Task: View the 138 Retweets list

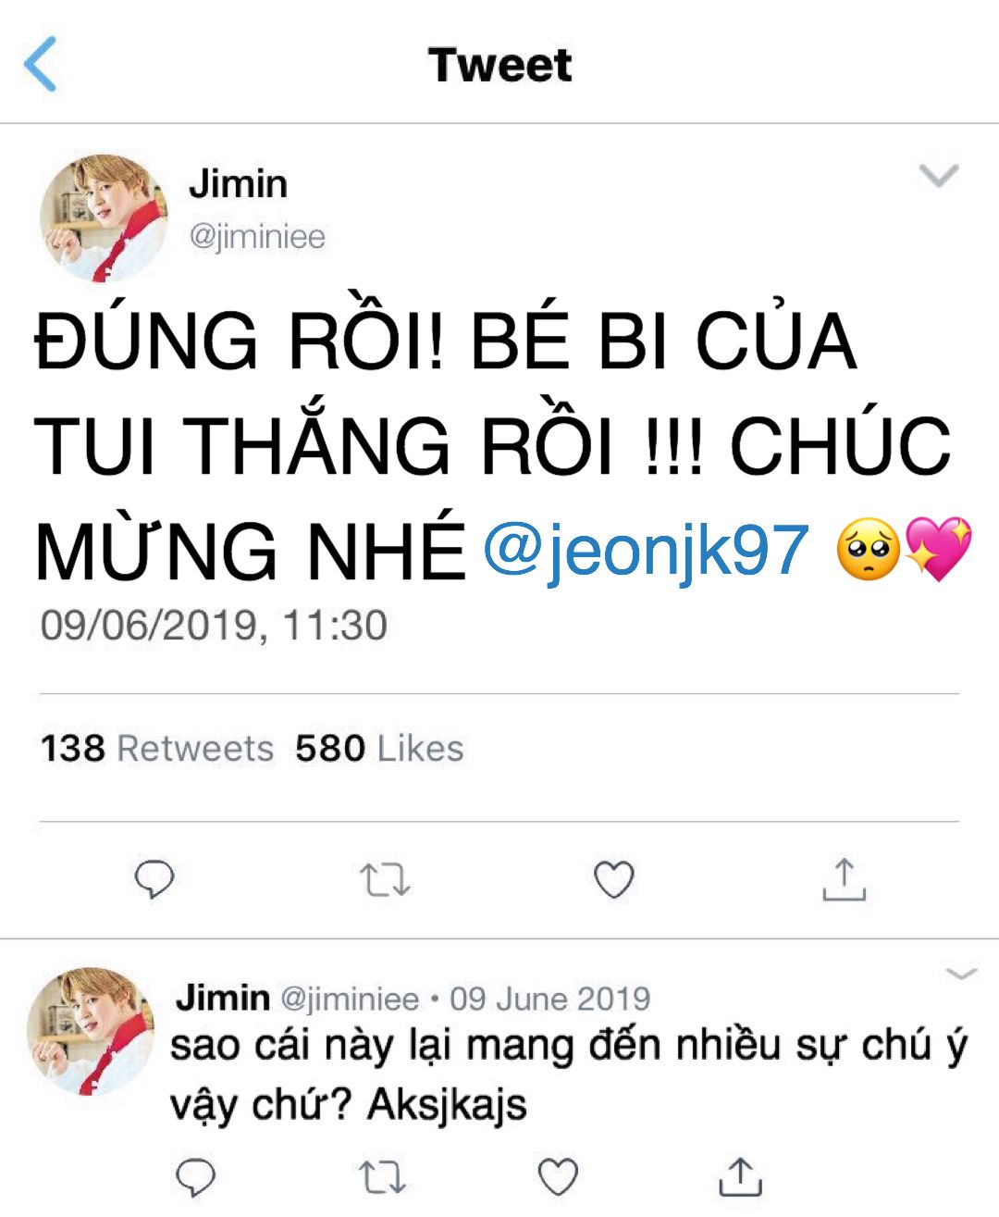Action: [157, 748]
